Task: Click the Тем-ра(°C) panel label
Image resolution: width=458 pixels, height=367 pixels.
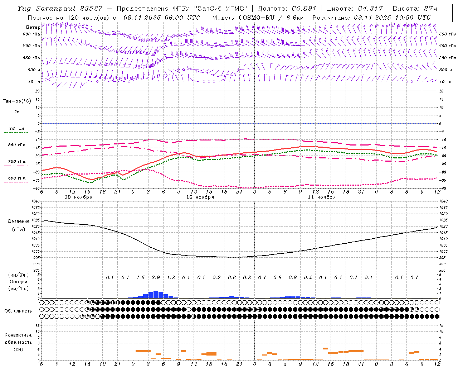Action: tap(17, 101)
